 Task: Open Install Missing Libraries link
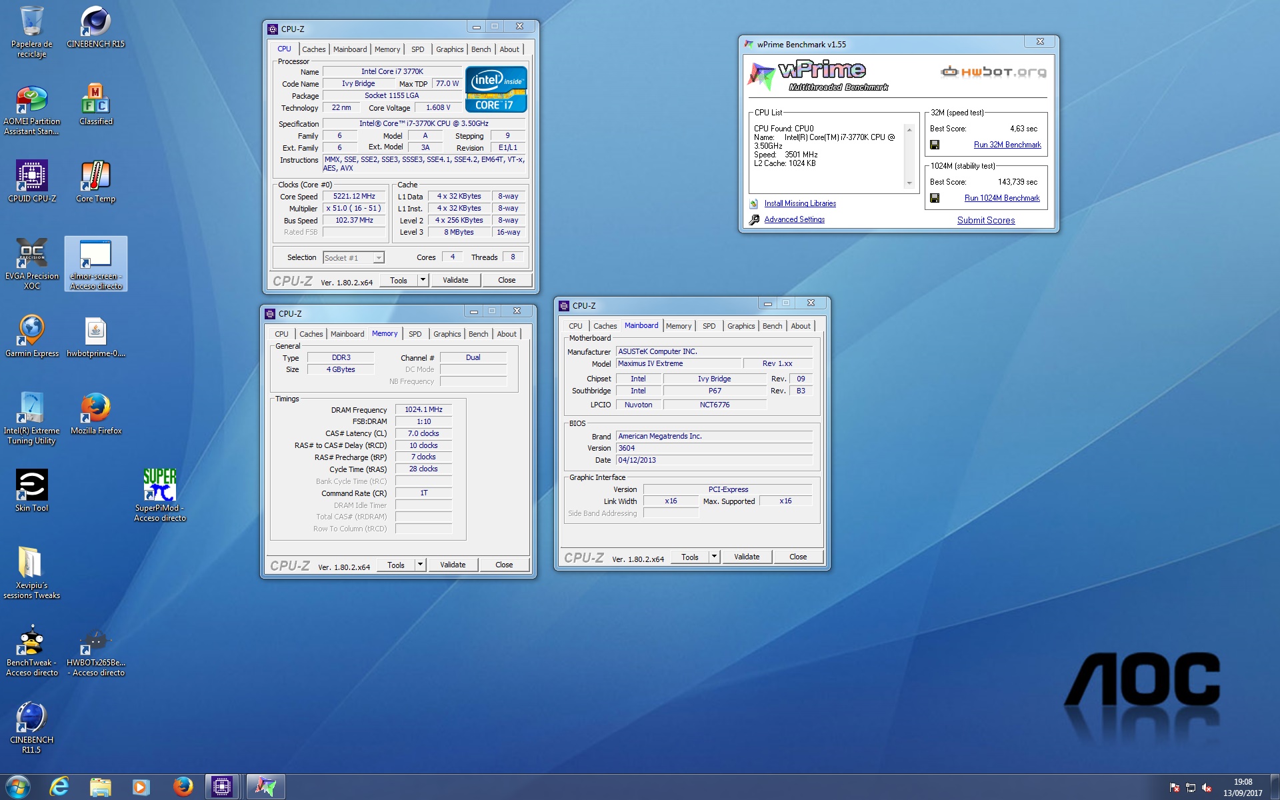800,203
